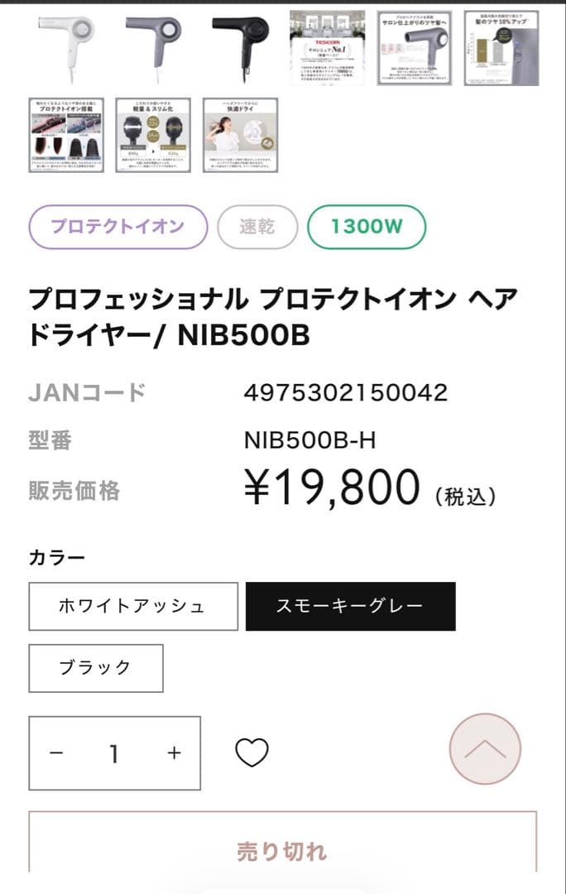
Task: Select the スモーキーグレー color option
Action: coord(349,606)
